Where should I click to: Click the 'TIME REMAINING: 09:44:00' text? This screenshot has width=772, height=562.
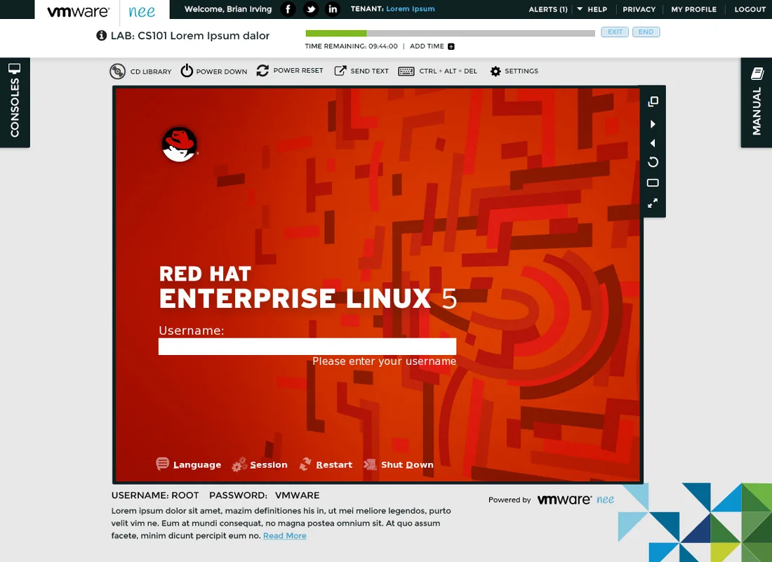pos(351,46)
